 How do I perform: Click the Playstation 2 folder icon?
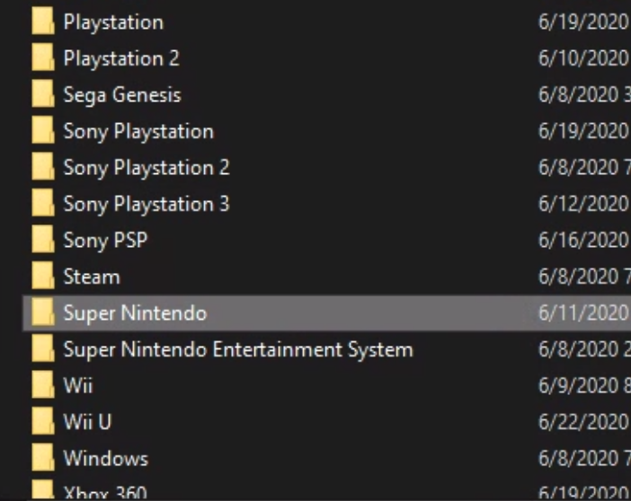[x=43, y=58]
